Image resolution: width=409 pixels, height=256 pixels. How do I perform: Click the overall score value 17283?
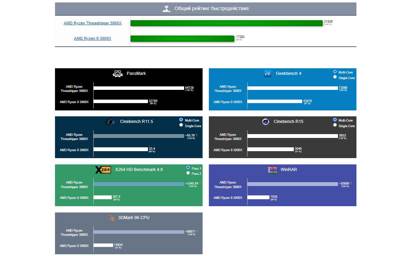click(x=240, y=37)
